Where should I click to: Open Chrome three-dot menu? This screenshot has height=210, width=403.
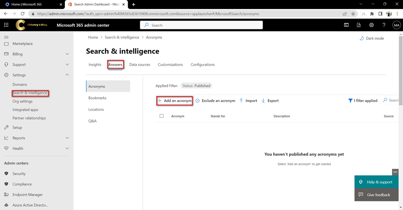coord(397,14)
